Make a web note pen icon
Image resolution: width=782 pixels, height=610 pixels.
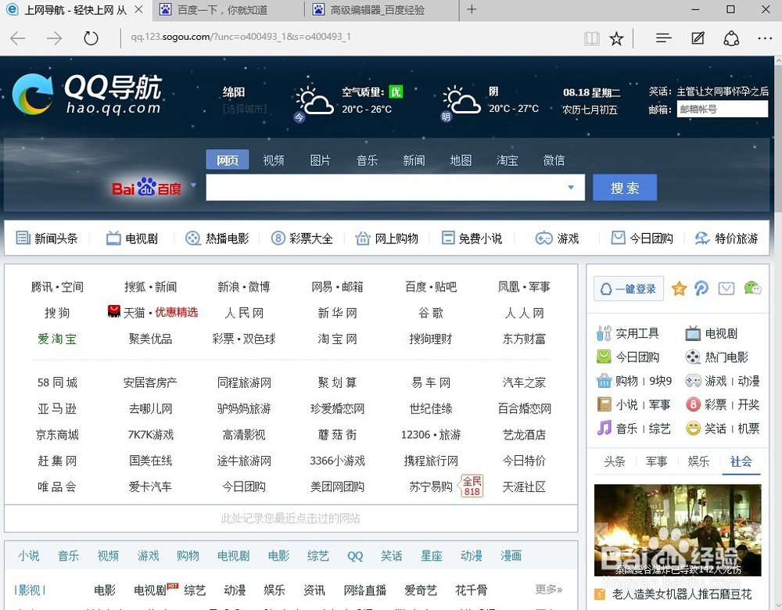pos(698,38)
